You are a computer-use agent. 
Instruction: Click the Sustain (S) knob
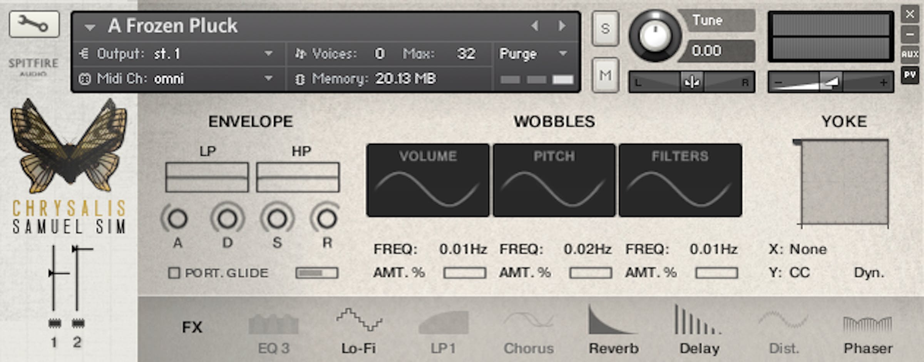click(x=277, y=219)
